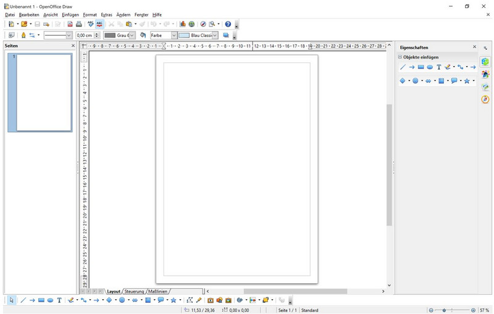The width and height of the screenshot is (494, 314).
Task: Select page 1 thumbnail in Seiten panel
Action: pyautogui.click(x=44, y=93)
